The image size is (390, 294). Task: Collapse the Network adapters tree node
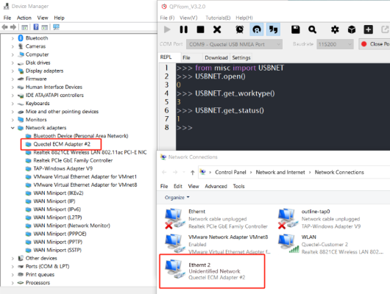tap(13, 128)
